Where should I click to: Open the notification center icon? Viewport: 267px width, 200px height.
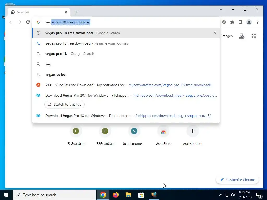click(x=259, y=195)
